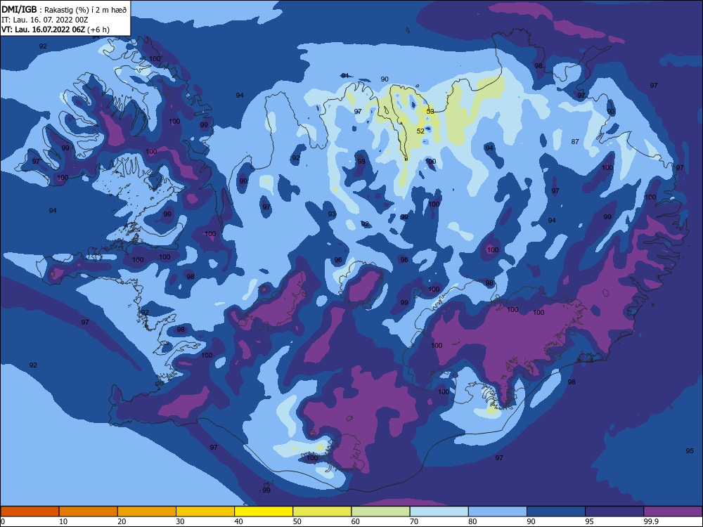703x527 pixels.
Task: Click the 40–50 bright yellow legend swatch
Action: pos(264,512)
